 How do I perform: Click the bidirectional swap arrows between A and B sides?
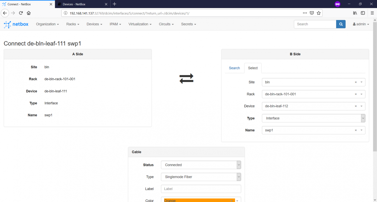pyautogui.click(x=186, y=79)
